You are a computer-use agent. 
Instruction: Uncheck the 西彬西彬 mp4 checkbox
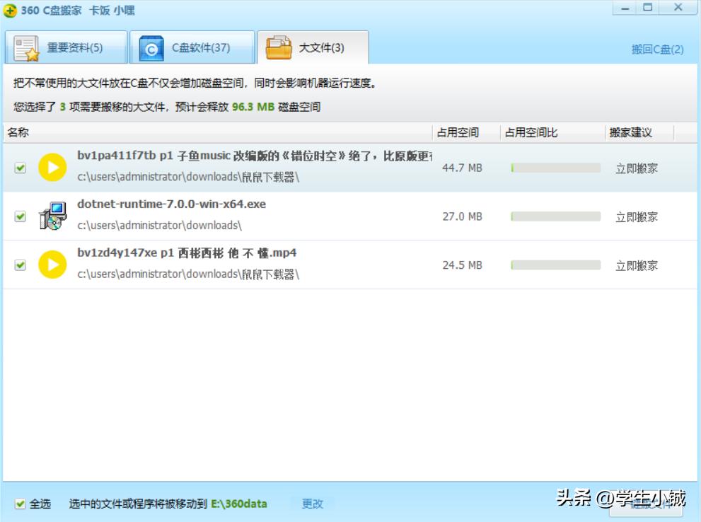pos(18,265)
